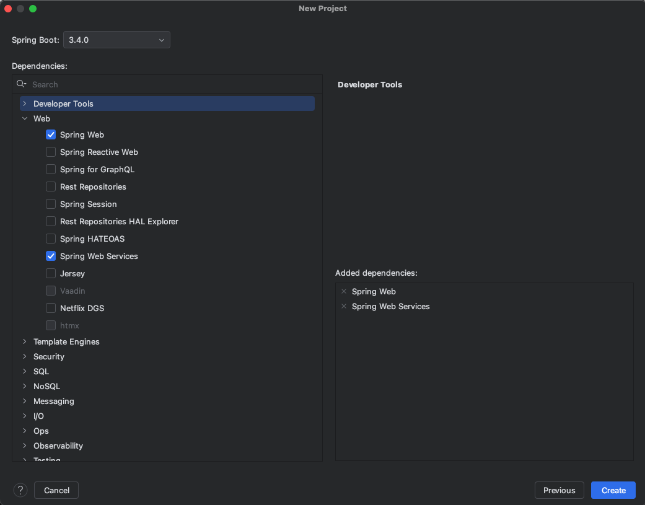This screenshot has width=645, height=505.
Task: Expand the Template Engines category
Action: [25, 341]
